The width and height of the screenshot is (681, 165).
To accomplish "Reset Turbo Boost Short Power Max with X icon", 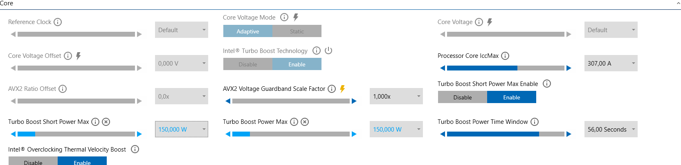I will point(106,122).
